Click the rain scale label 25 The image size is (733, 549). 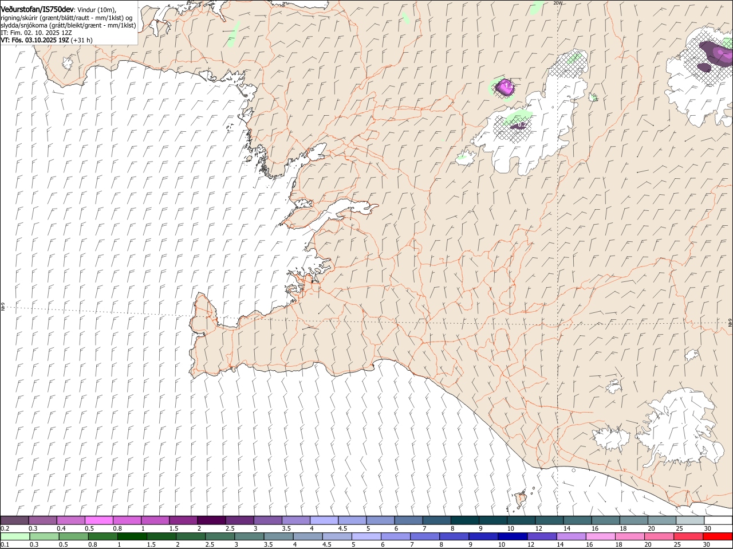click(x=679, y=544)
